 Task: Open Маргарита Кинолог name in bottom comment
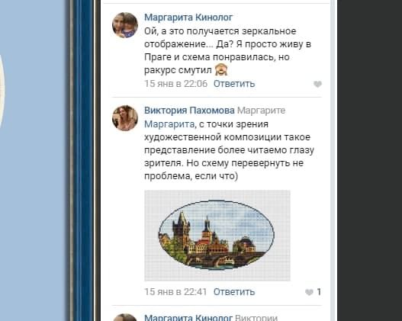(x=188, y=318)
